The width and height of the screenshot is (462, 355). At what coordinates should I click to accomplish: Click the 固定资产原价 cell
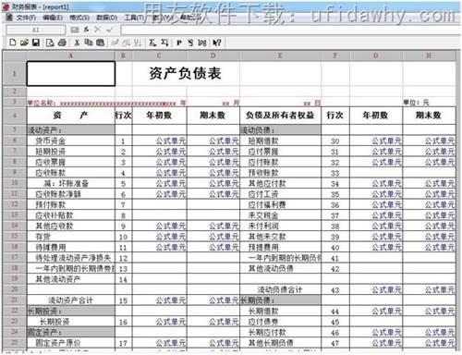tap(71, 343)
